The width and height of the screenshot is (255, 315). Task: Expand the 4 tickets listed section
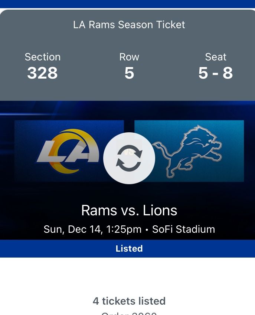pos(129,301)
